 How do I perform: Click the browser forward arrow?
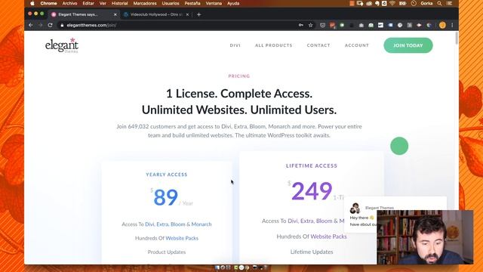click(40, 25)
